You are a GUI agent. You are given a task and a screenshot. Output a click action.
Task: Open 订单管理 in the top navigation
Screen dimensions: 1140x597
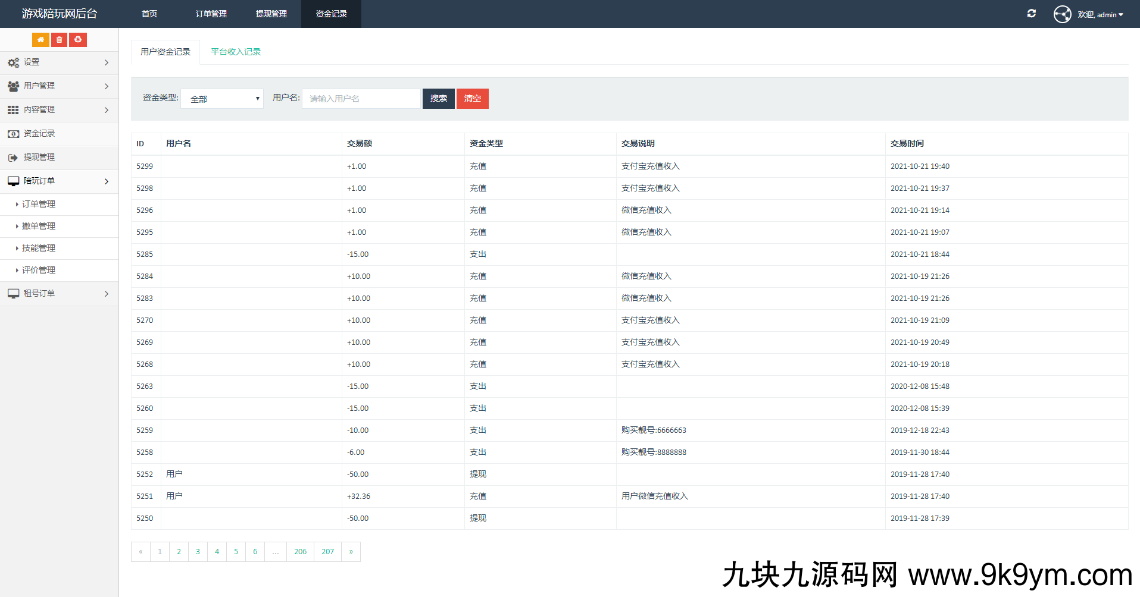211,14
